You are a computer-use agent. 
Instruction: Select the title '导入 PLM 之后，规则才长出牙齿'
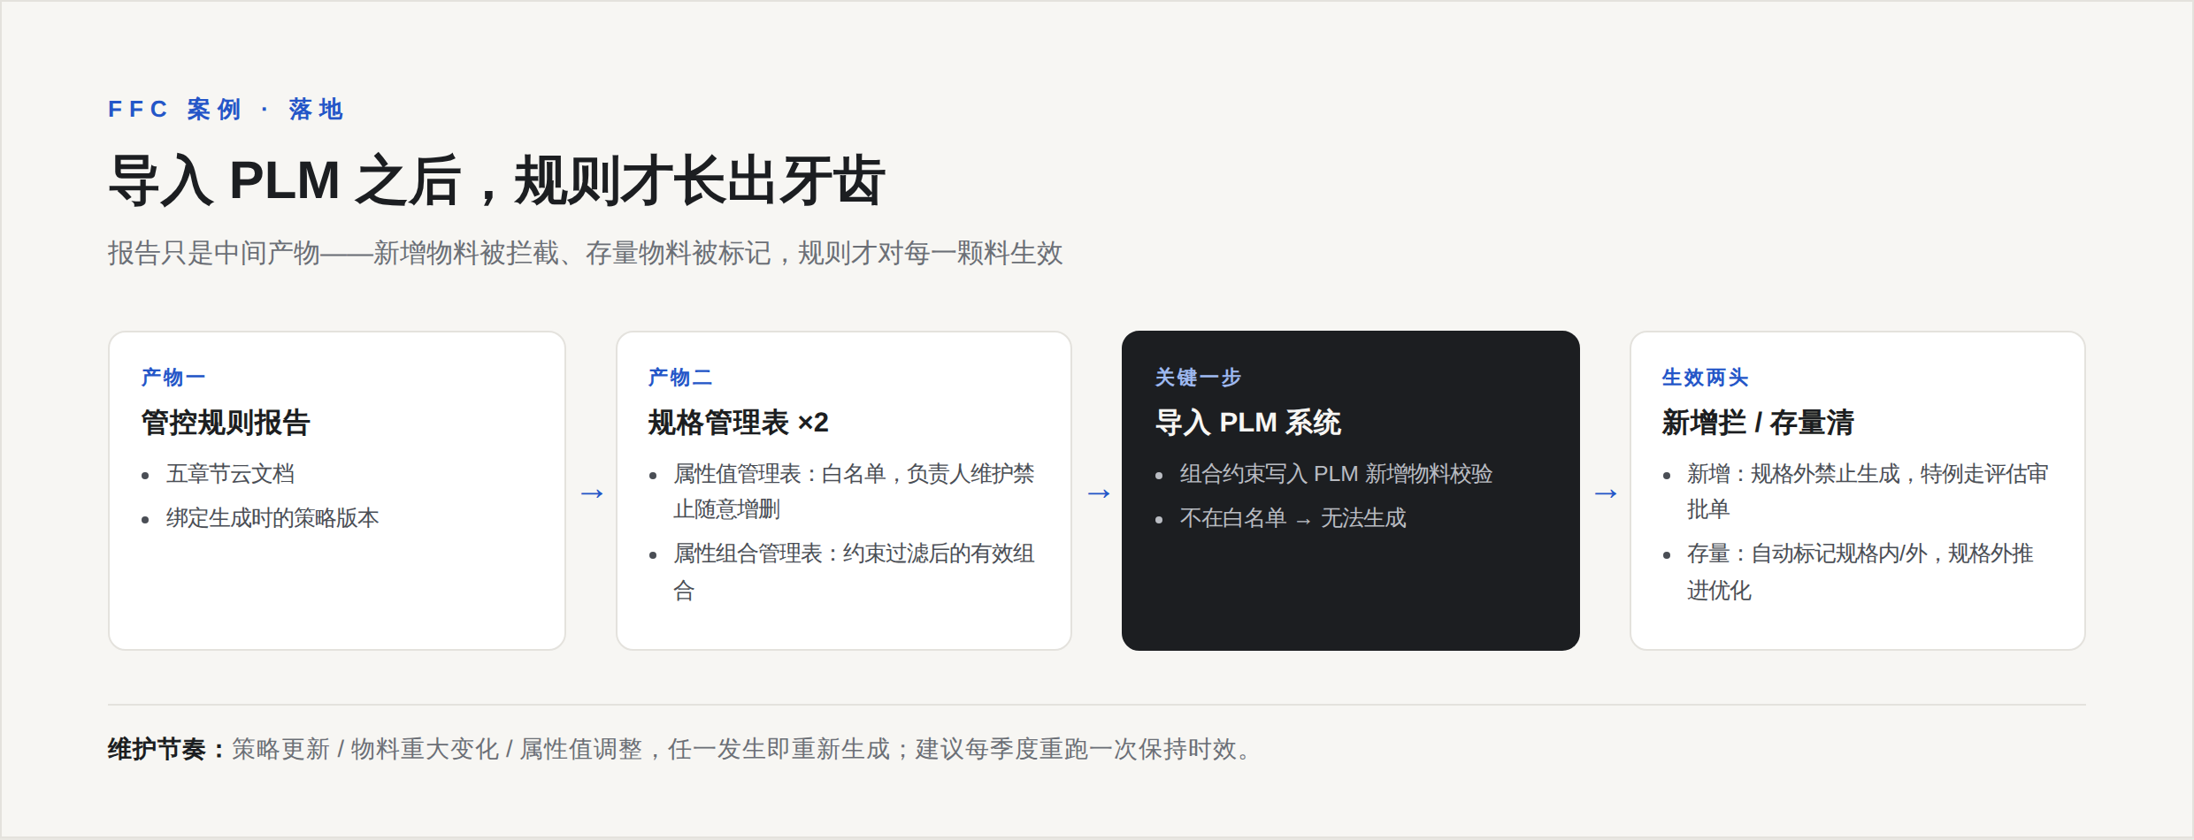(496, 180)
